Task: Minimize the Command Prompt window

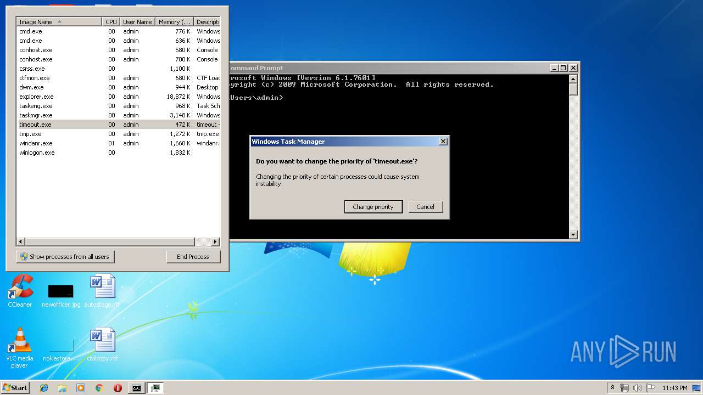Action: click(554, 68)
